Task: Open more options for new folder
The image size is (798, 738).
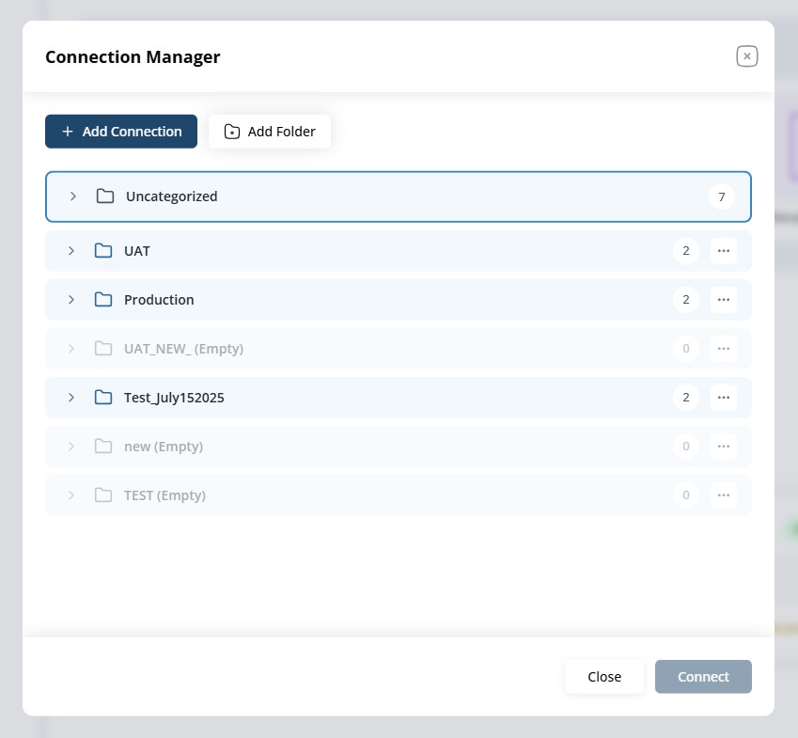Action: [x=723, y=447]
